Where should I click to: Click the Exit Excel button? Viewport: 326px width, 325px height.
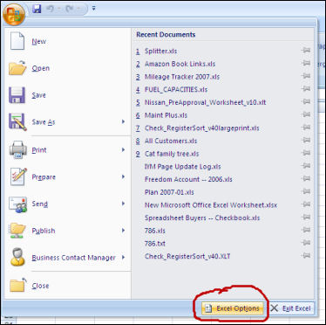(x=291, y=308)
